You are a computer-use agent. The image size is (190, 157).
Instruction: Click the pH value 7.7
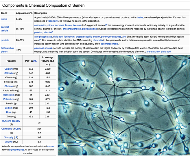click(39, 133)
